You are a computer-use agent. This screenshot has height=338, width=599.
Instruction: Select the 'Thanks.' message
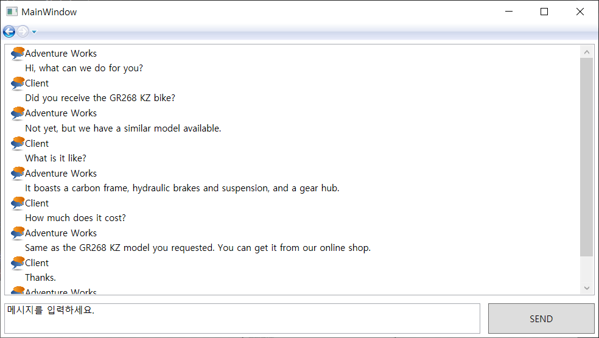point(41,278)
